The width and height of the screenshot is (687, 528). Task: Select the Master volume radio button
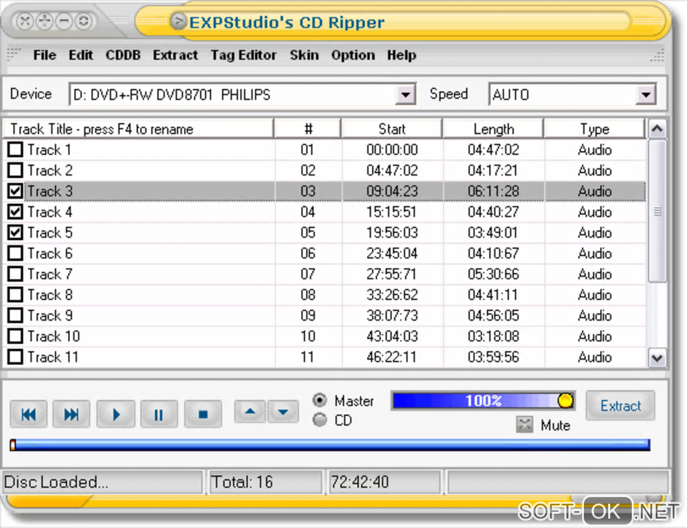[320, 400]
